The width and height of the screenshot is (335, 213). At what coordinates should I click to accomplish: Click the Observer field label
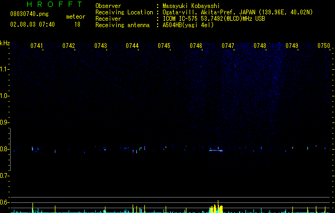coord(108,6)
